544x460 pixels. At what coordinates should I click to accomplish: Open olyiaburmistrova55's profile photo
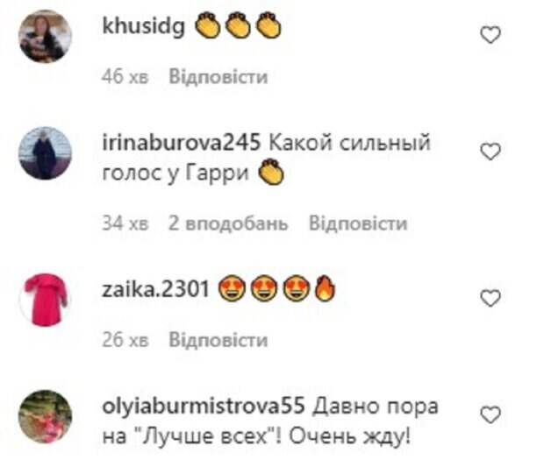tap(45, 416)
